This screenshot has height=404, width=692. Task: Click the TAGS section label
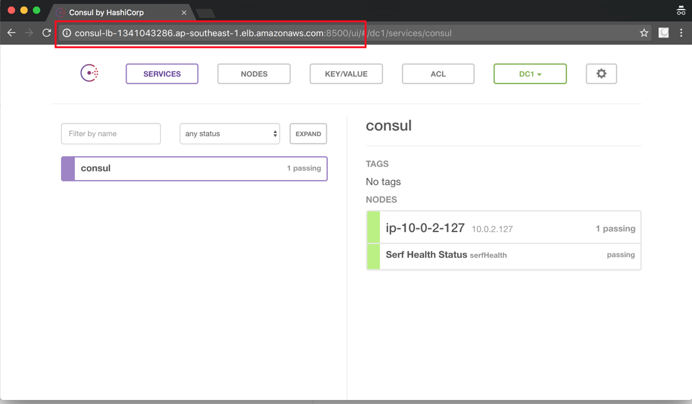(x=377, y=164)
